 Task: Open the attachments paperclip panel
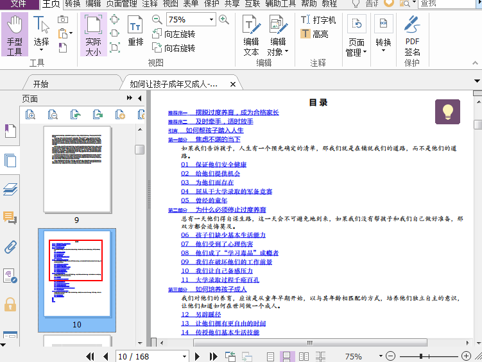10,247
